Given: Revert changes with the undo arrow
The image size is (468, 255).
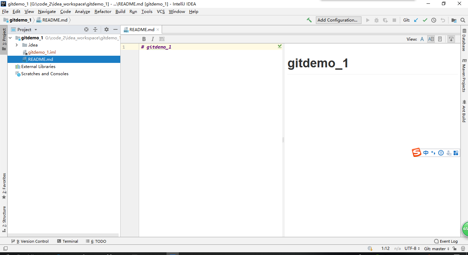Looking at the screenshot, I should pos(443,20).
